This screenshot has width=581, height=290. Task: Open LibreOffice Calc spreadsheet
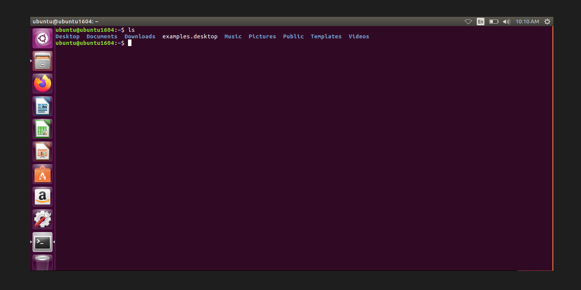pos(43,129)
